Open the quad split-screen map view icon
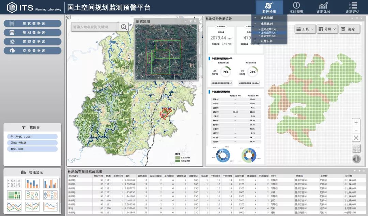Screen dimensions: 368x216 pyautogui.click(x=356, y=148)
